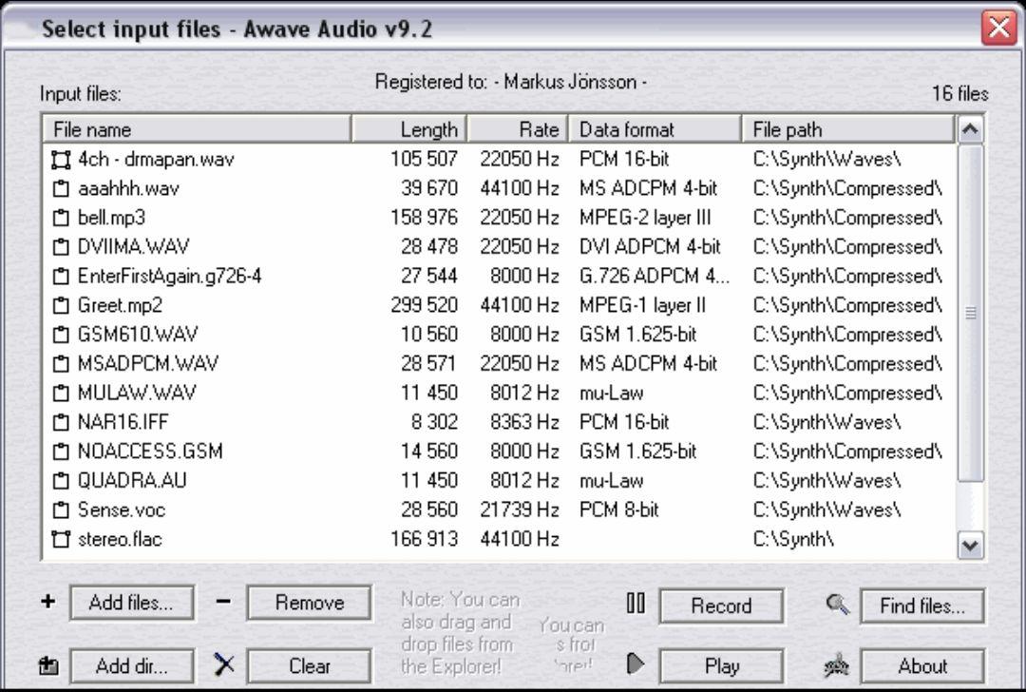Image resolution: width=1026 pixels, height=692 pixels.
Task: Click the MPEG-1 layer II data format cell
Action: tap(642, 305)
